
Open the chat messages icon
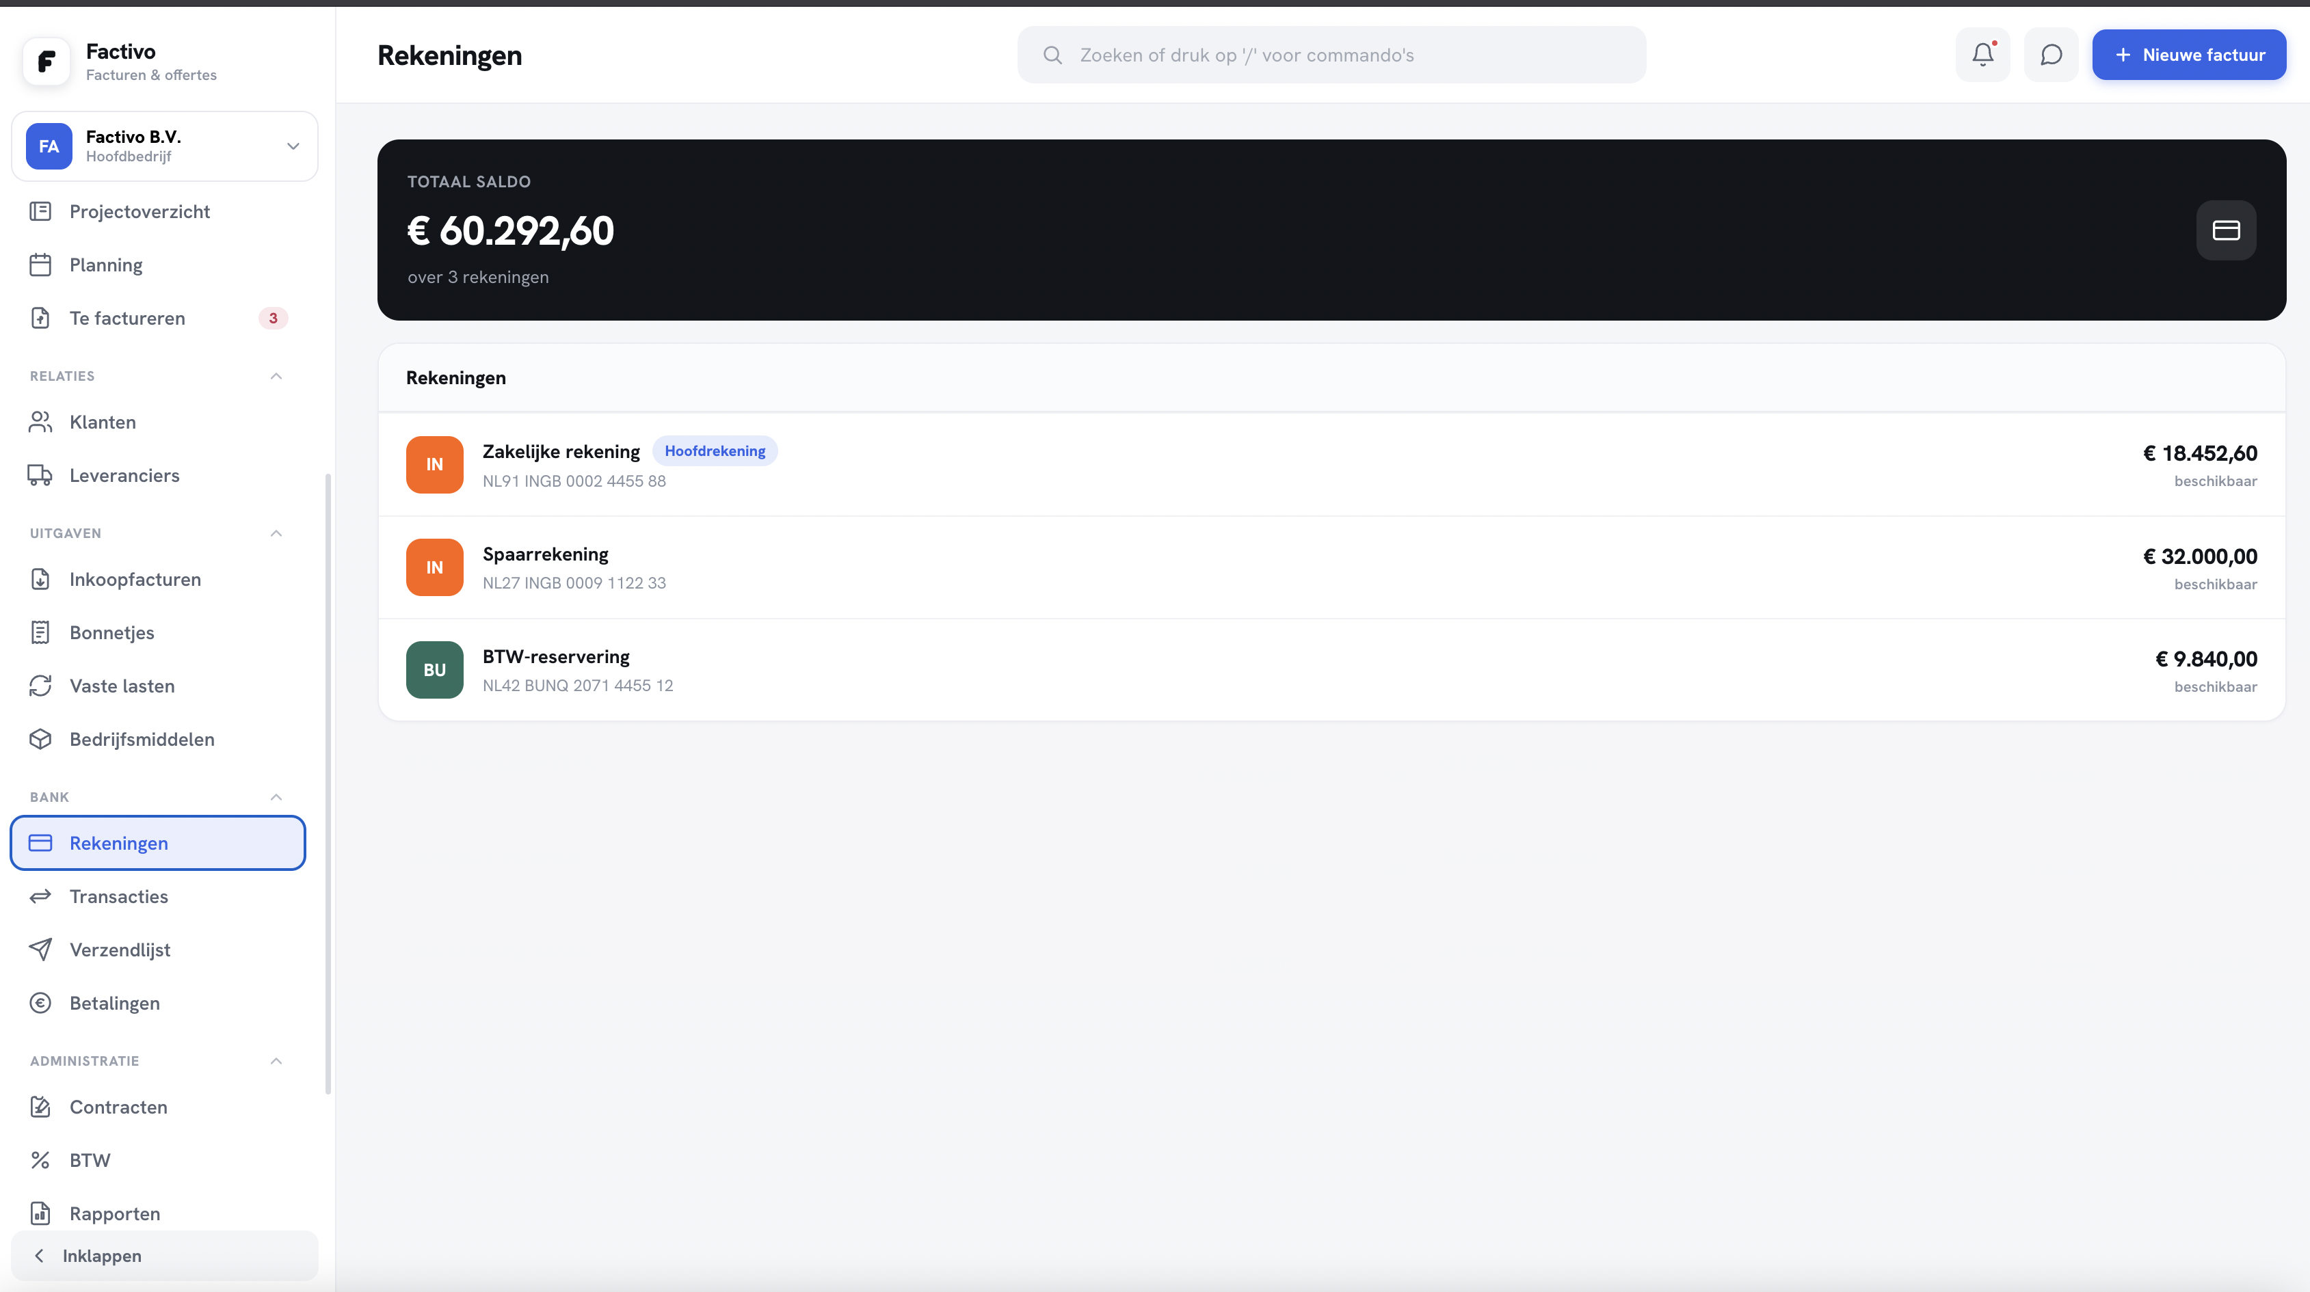pyautogui.click(x=2051, y=55)
